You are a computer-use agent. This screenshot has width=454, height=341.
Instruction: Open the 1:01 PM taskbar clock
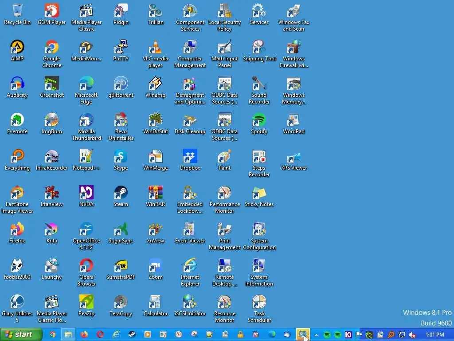pyautogui.click(x=435, y=335)
